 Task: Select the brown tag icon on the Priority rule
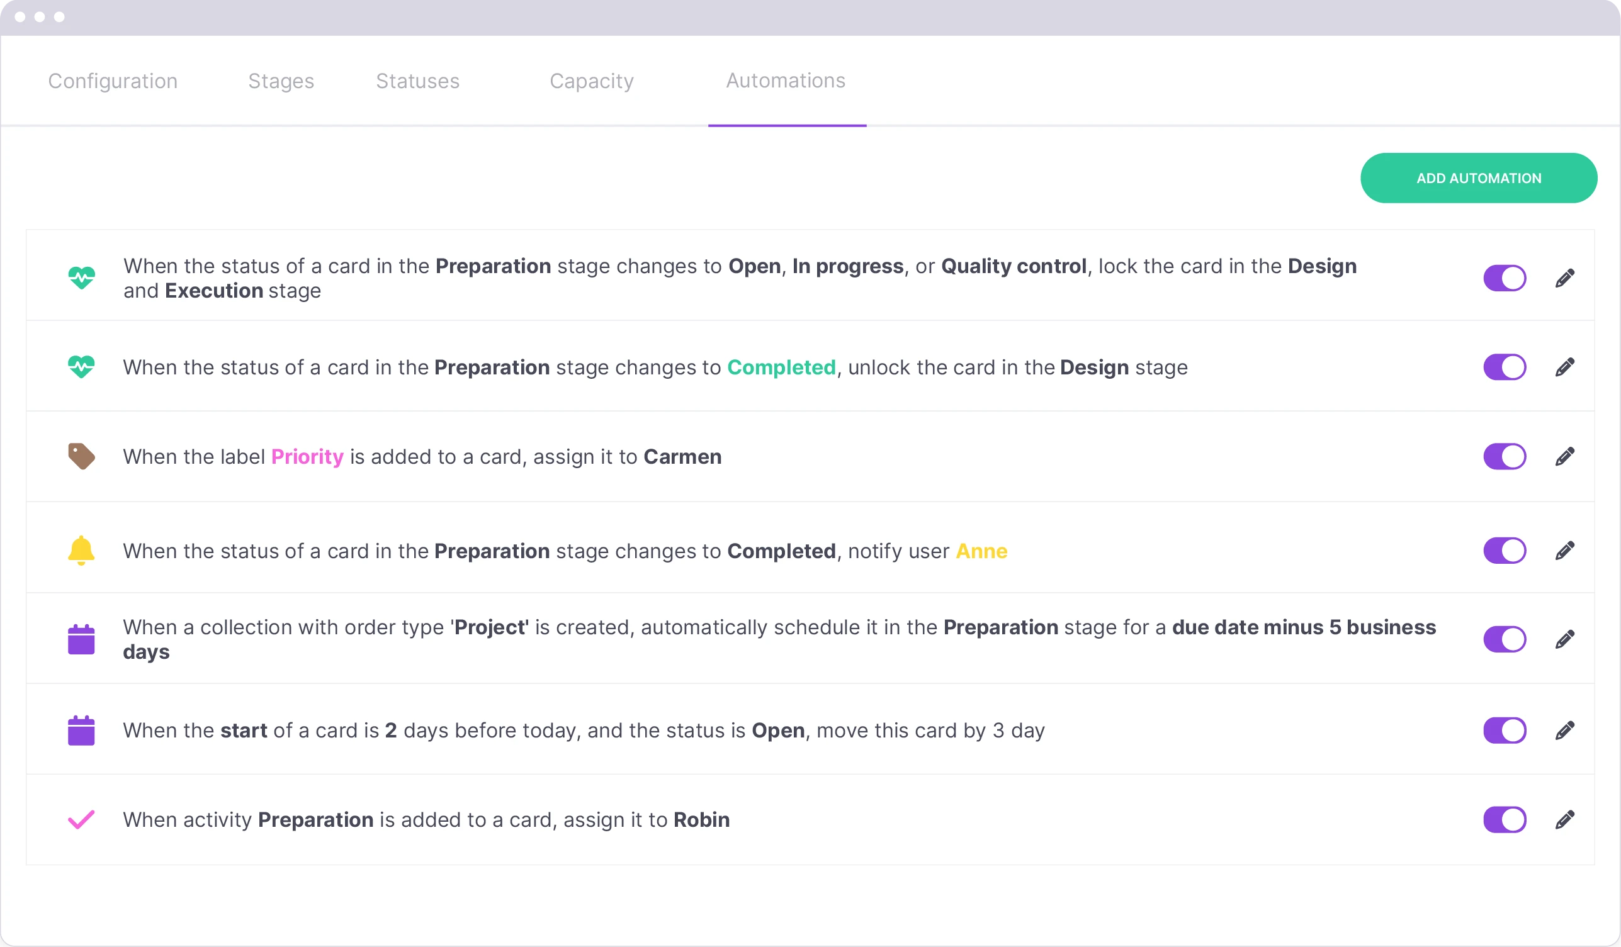[81, 456]
